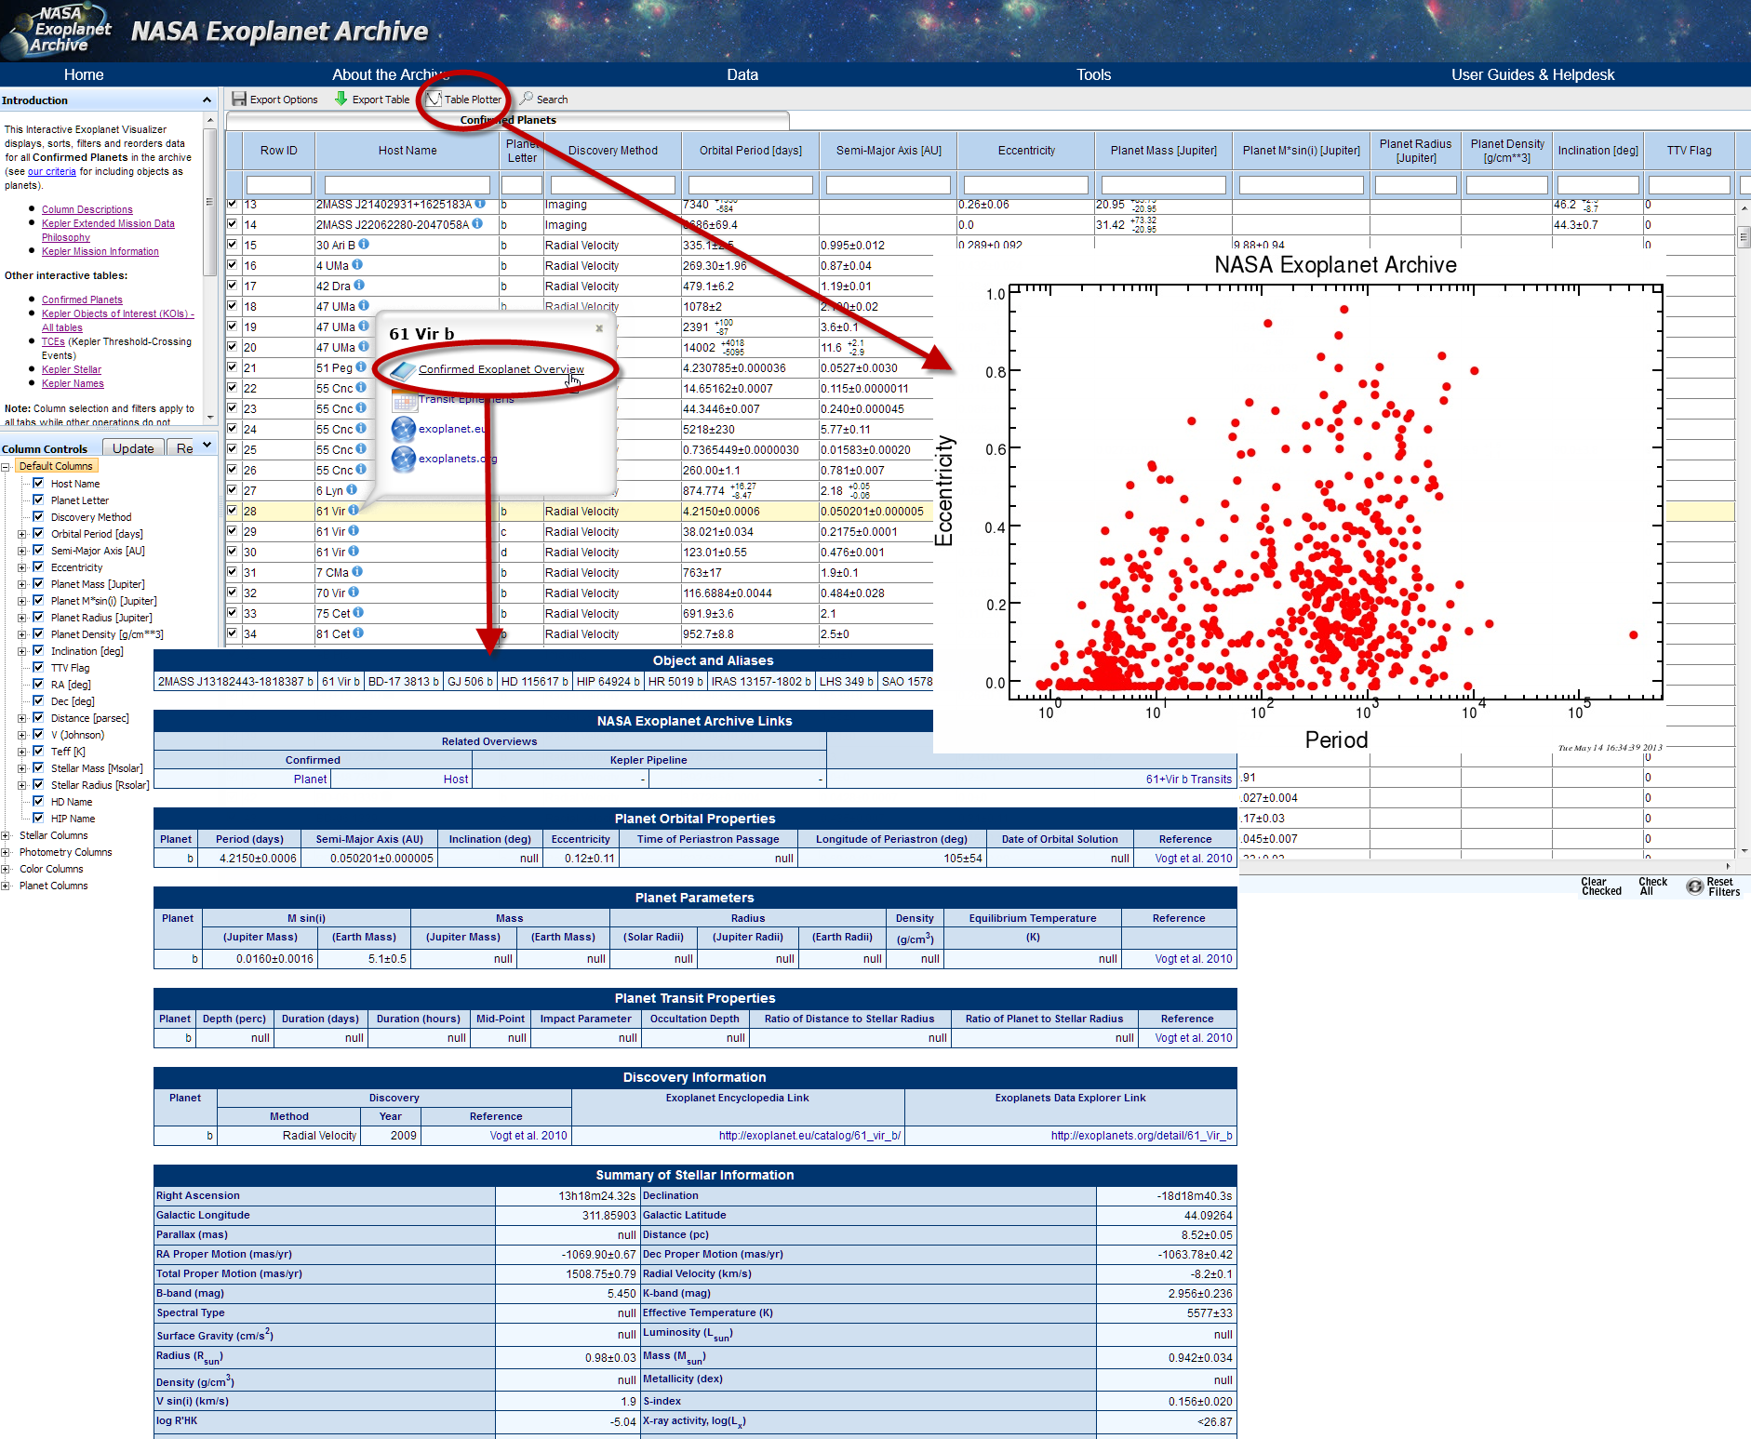Open the Table Plotter tool
Viewport: 1751px width, 1439px height.
[463, 100]
